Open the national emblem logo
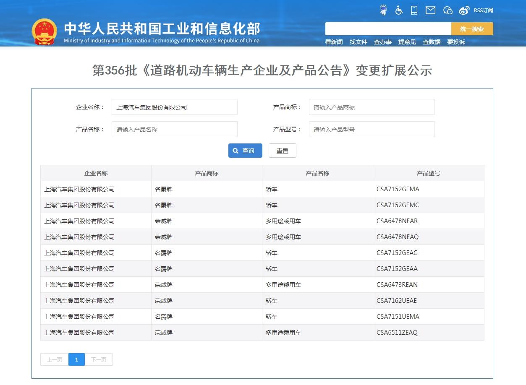526x385 pixels. [x=44, y=31]
